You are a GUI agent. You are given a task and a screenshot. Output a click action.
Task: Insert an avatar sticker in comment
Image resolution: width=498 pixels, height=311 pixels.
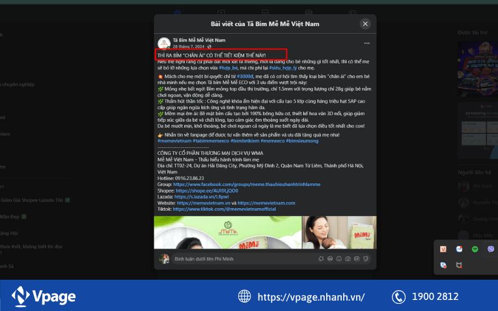(x=321, y=259)
